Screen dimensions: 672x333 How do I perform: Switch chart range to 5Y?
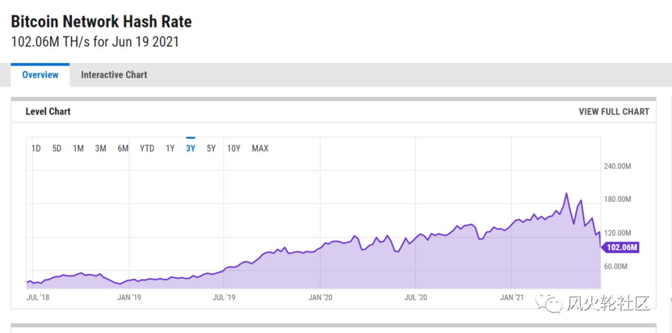(x=212, y=149)
